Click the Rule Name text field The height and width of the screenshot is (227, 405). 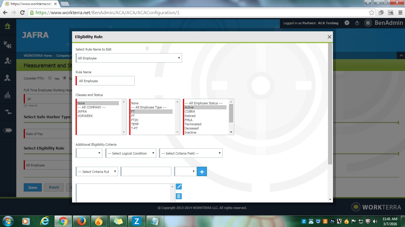106,81
